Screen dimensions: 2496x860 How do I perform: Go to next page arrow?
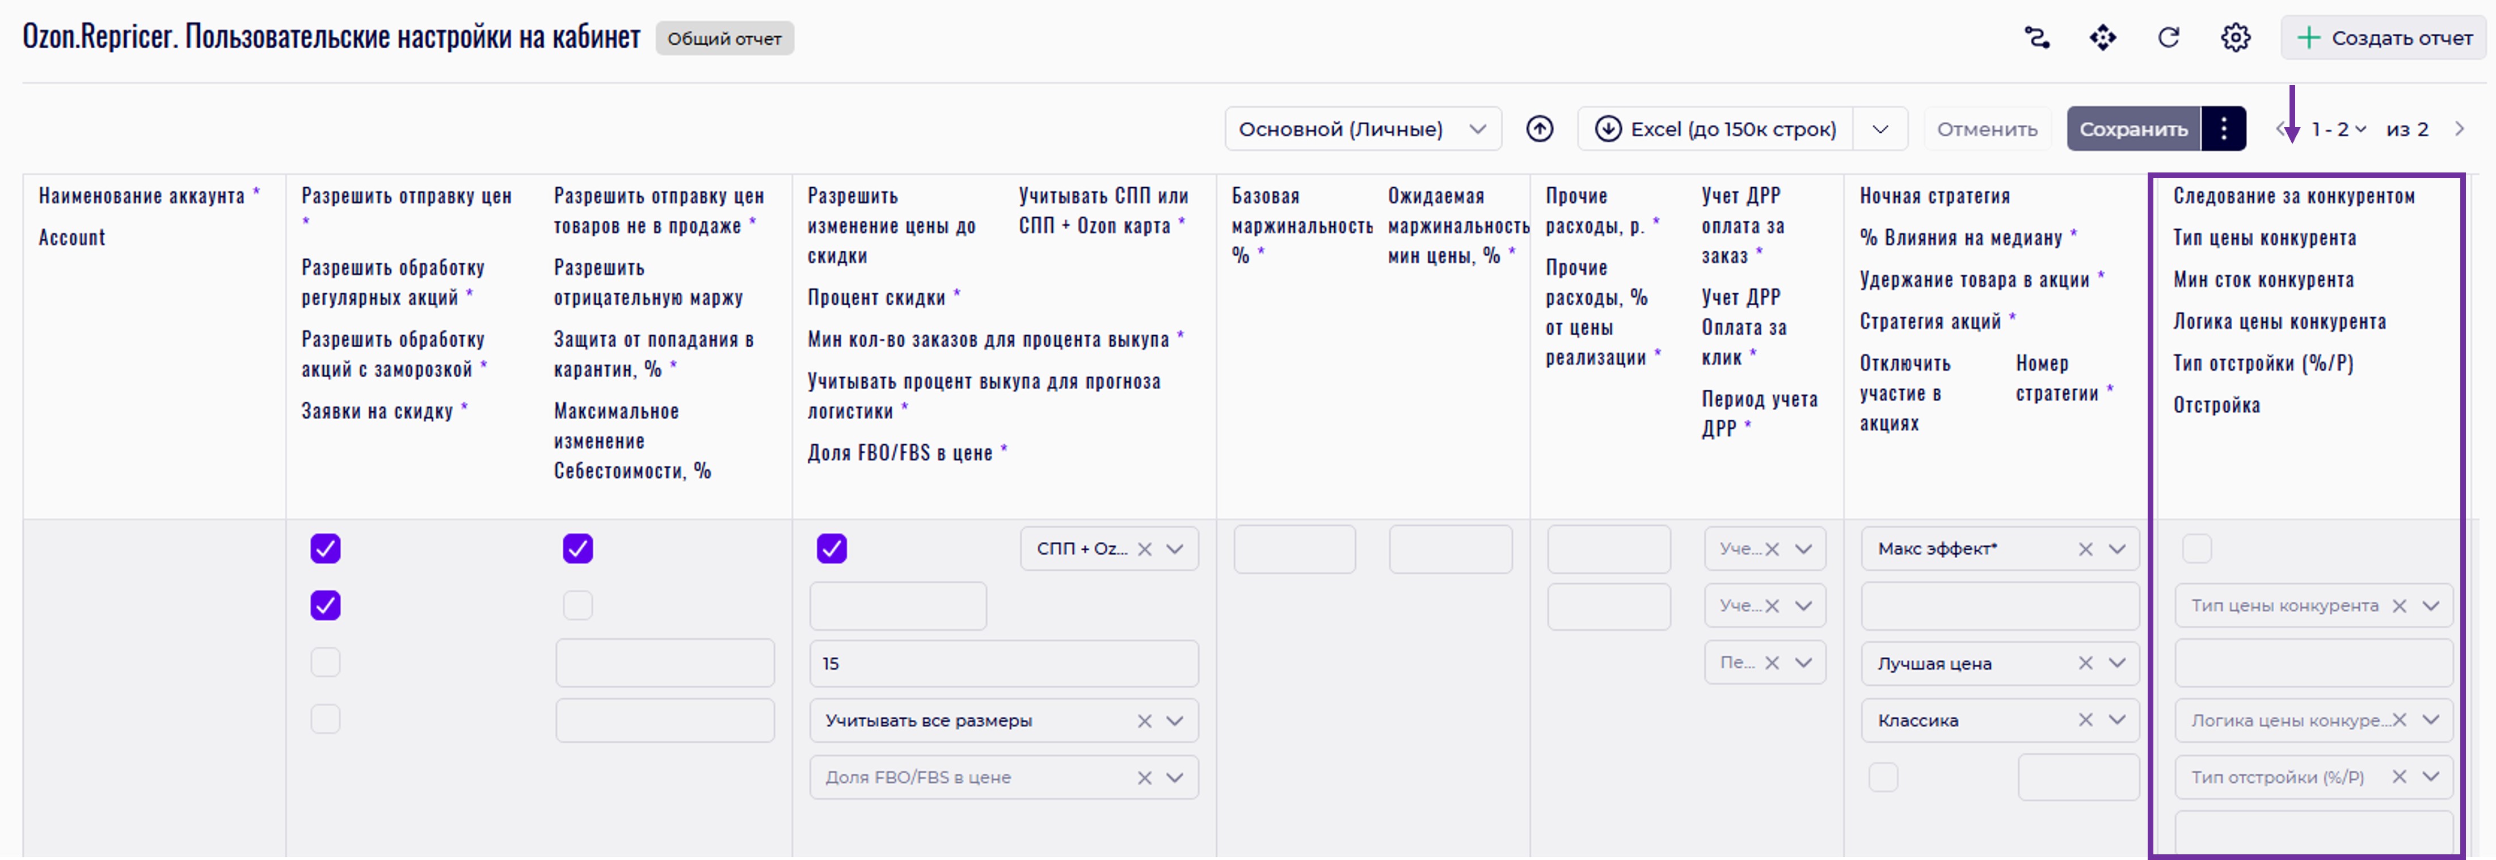(x=2459, y=129)
